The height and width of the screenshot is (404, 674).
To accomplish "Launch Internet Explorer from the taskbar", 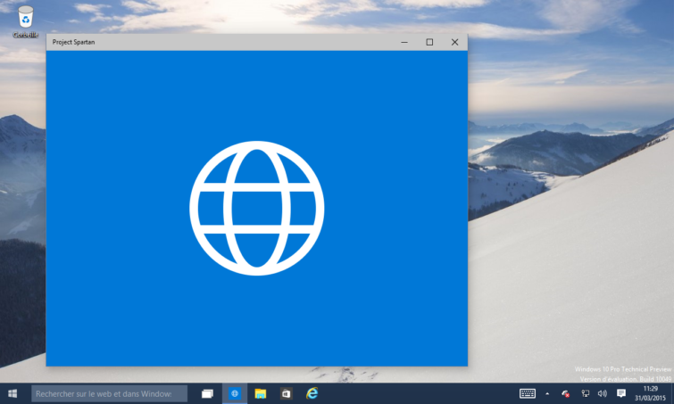I will 312,393.
